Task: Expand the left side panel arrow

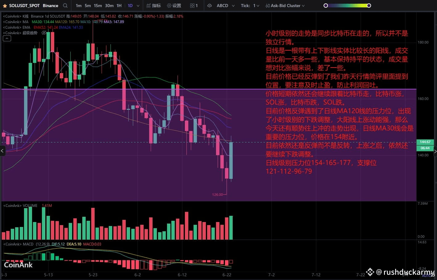Action: point(2,151)
